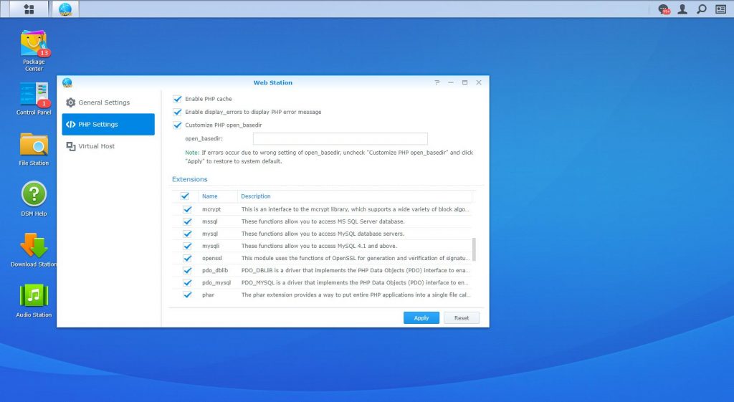Toggle select-all extensions header checkbox
This screenshot has height=402, width=734.
point(185,196)
